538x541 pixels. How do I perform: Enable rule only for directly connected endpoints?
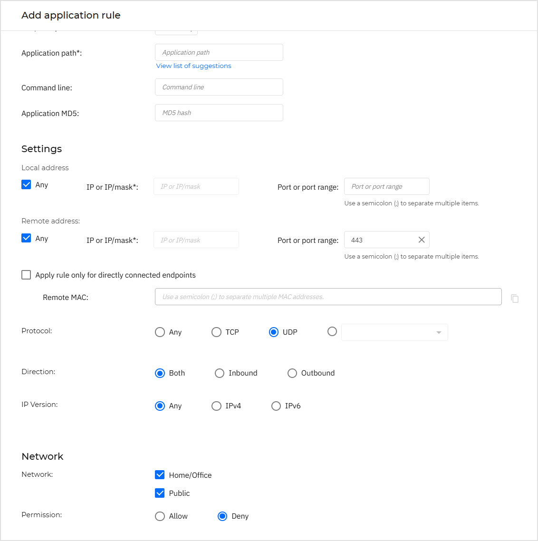27,275
